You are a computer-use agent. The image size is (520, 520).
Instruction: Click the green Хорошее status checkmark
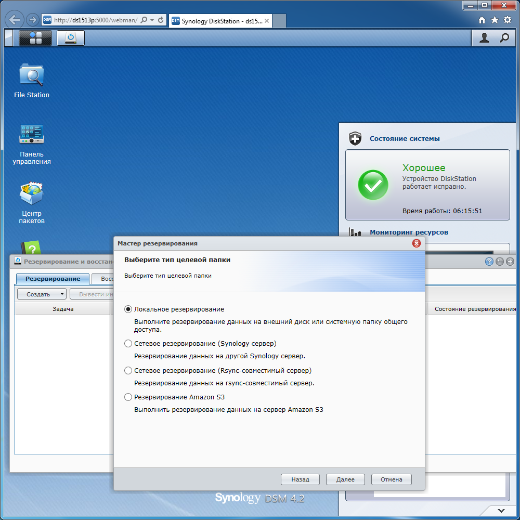(x=373, y=185)
